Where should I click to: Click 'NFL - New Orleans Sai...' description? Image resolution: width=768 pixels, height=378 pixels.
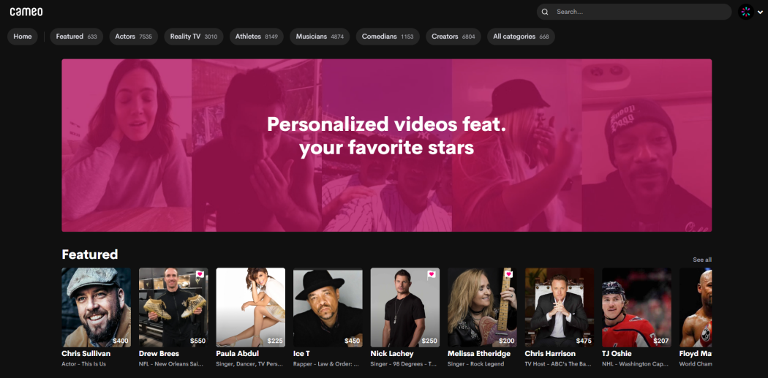171,364
